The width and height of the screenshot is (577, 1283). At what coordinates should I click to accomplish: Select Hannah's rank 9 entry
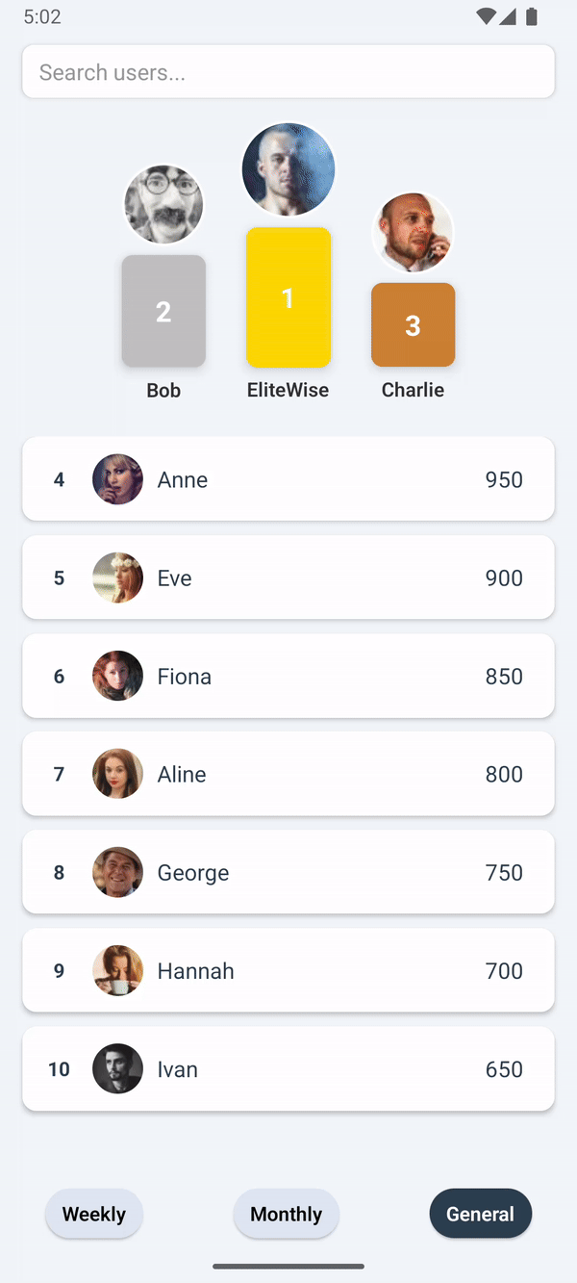(288, 970)
